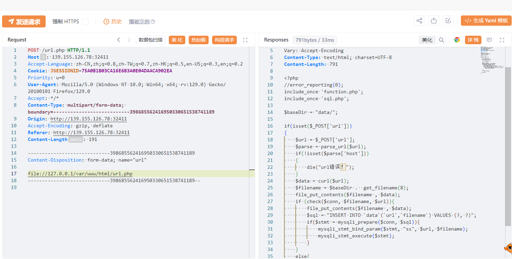
Task: Click the import icon beside export
Action: 448,21
